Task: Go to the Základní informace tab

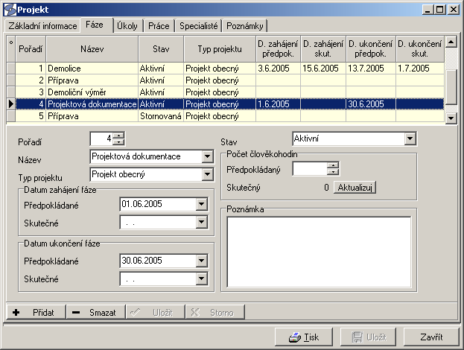Action: pos(42,25)
